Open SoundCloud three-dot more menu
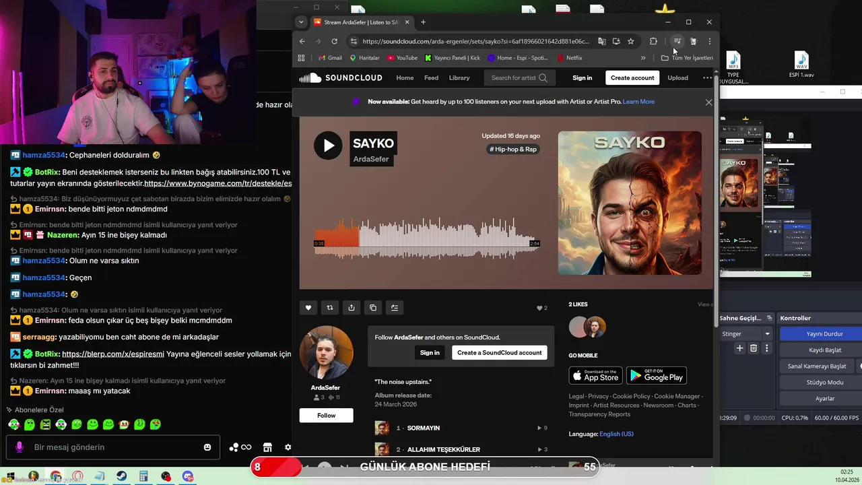This screenshot has height=485, width=862. pyautogui.click(x=707, y=77)
